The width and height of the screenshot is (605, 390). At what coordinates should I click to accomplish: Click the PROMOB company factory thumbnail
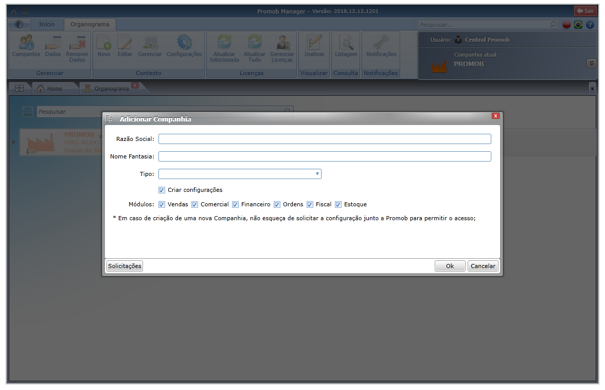click(40, 143)
